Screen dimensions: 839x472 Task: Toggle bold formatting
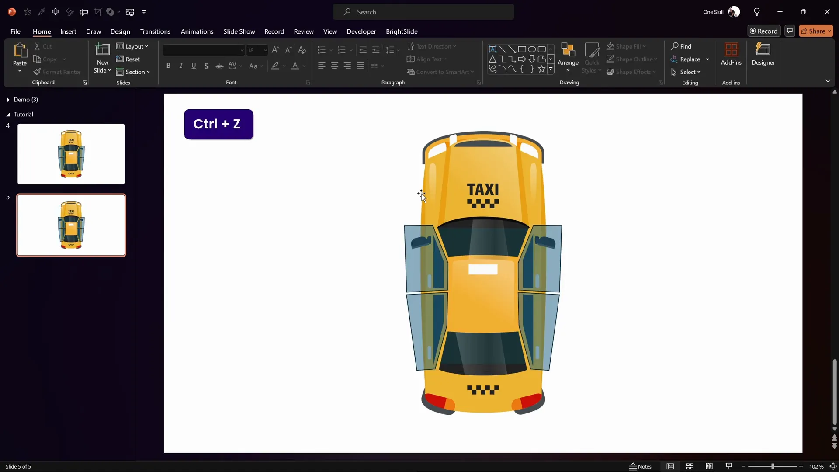(x=169, y=66)
